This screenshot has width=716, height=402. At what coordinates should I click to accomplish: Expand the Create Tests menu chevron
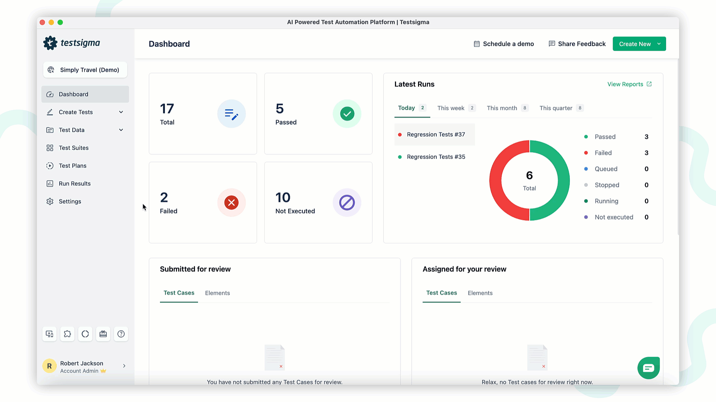pos(121,112)
